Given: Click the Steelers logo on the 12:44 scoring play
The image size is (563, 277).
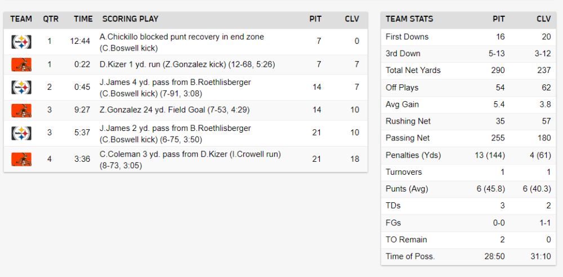Looking at the screenshot, I should [21, 42].
